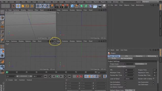Toggle the Use Expression checkbox
Viewport: 162px width, 91px height.
click(154, 82)
